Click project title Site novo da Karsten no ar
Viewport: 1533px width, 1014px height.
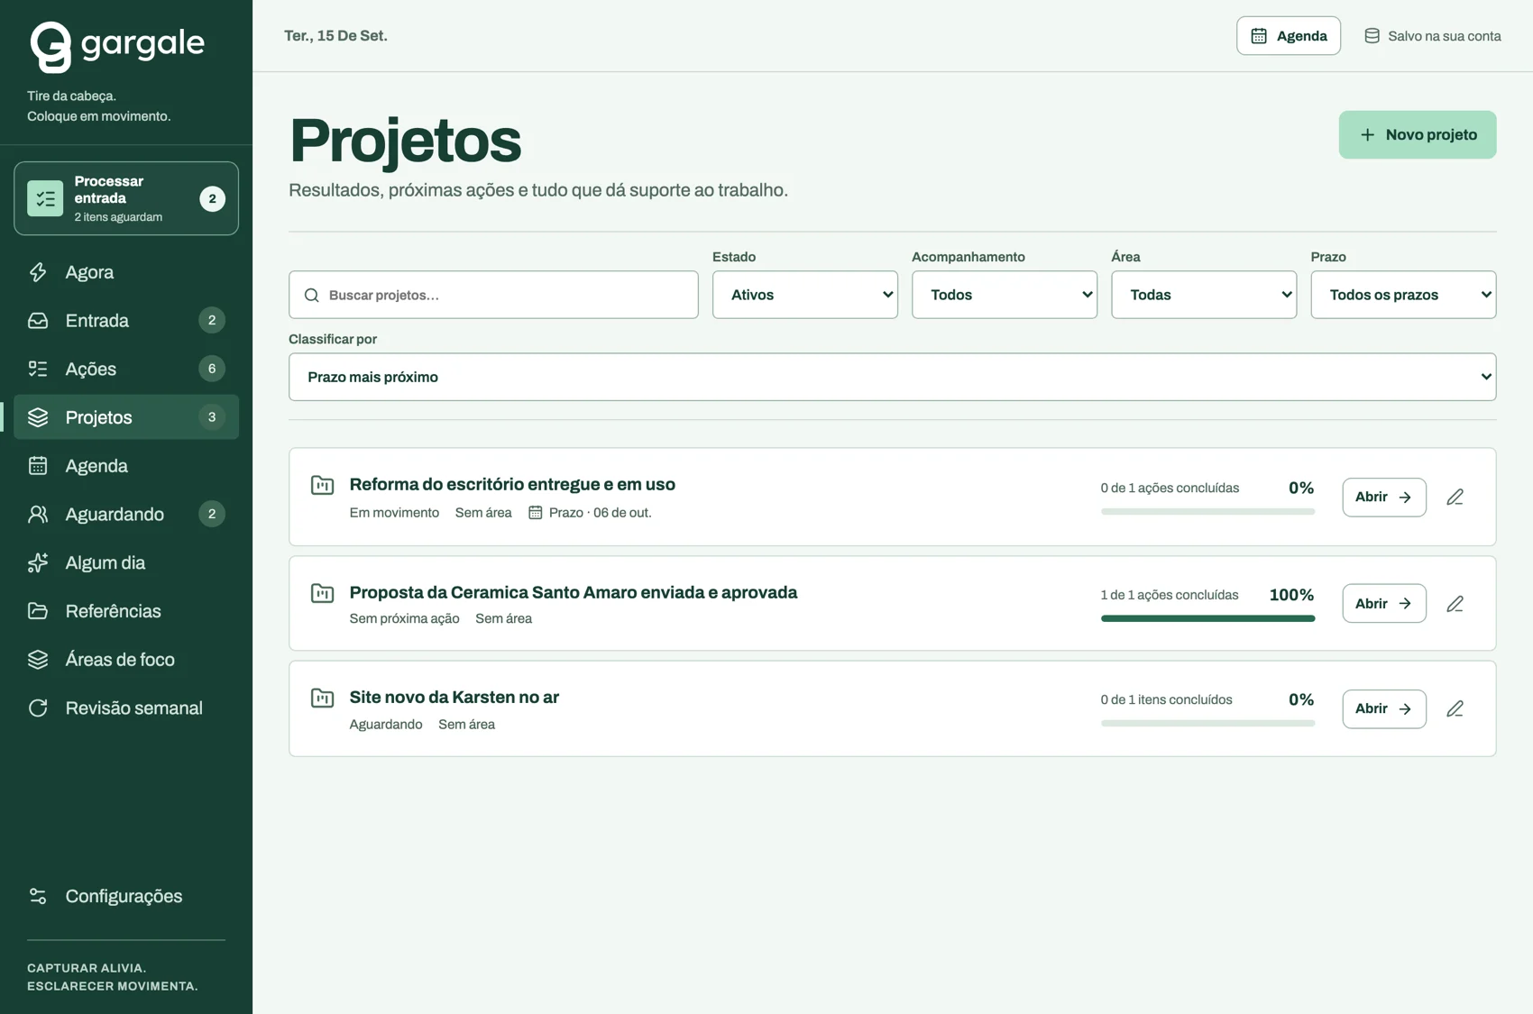(x=454, y=697)
